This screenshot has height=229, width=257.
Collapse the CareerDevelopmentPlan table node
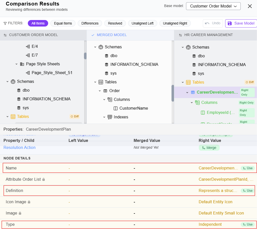(187, 92)
